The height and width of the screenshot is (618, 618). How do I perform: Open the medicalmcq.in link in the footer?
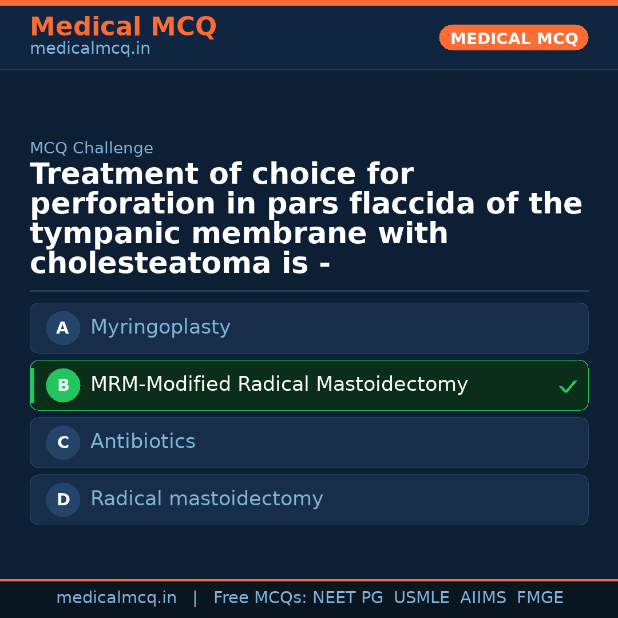(116, 598)
